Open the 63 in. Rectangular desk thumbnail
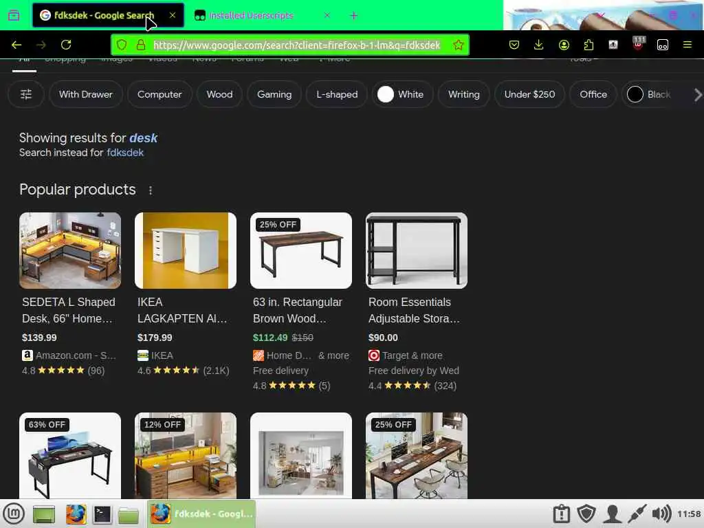 (x=301, y=250)
